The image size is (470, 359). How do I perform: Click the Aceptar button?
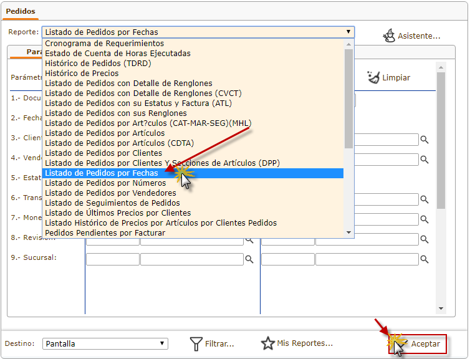click(418, 343)
